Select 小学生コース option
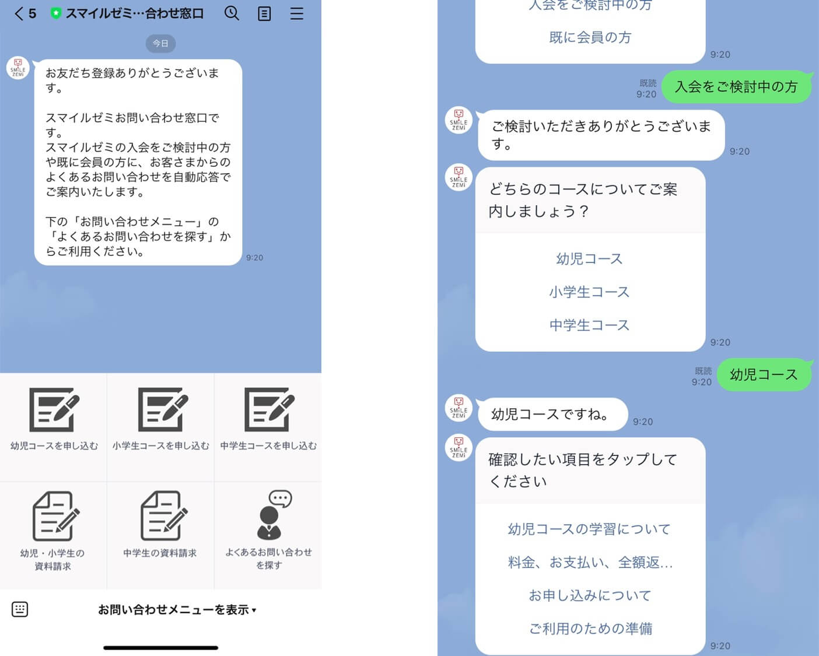This screenshot has height=656, width=819. coord(589,292)
